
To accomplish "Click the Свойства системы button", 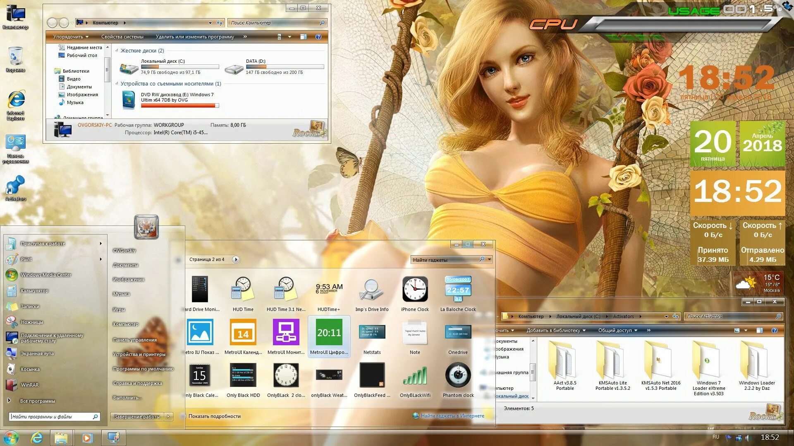I will [x=122, y=37].
